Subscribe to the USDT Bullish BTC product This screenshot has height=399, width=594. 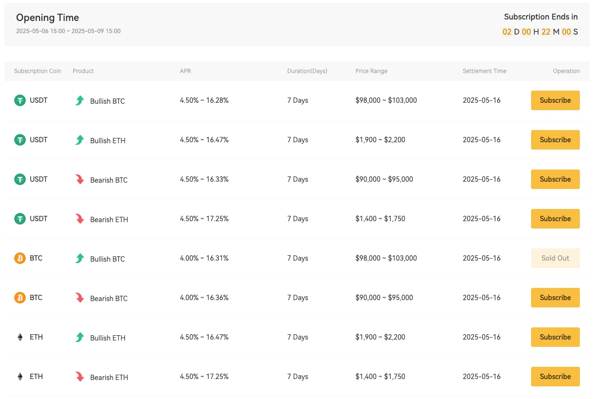[x=555, y=100]
